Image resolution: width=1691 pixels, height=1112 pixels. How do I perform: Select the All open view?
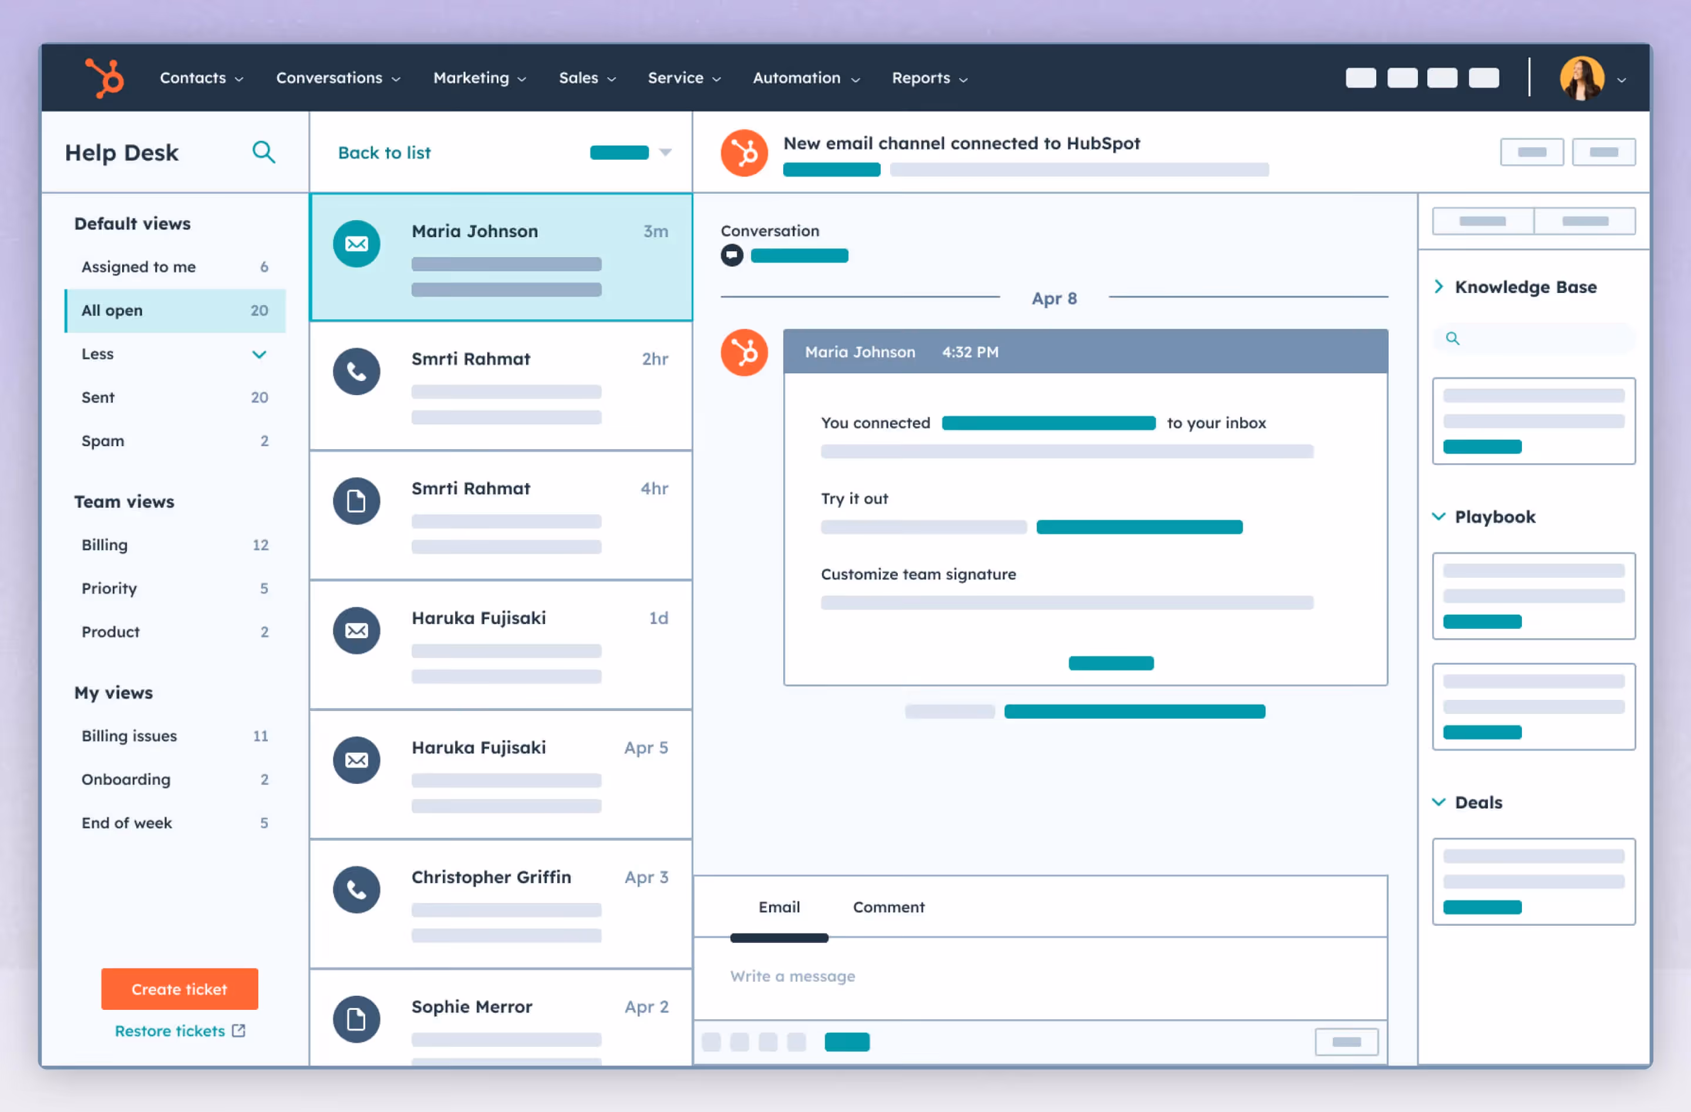(x=175, y=311)
